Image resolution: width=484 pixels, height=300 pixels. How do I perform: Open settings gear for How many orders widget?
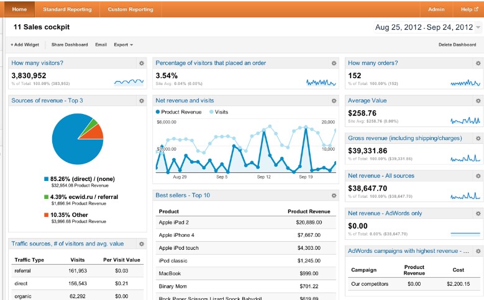477,63
